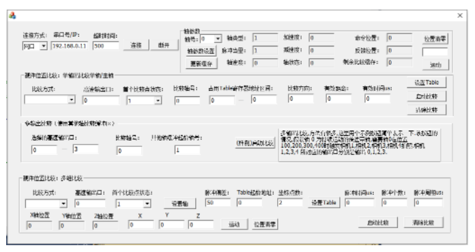Open the 轴号 axis number dropdown
Screen dimensions: 475x252
tap(211, 39)
